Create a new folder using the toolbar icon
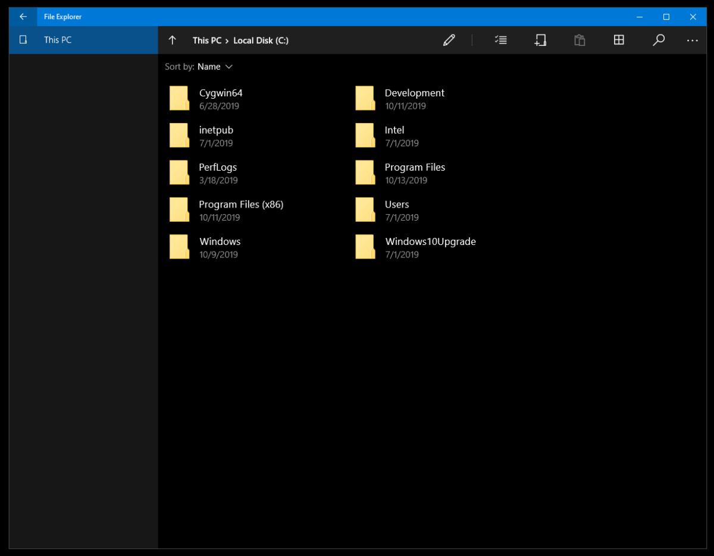Viewport: 714px width, 556px height. coord(540,40)
